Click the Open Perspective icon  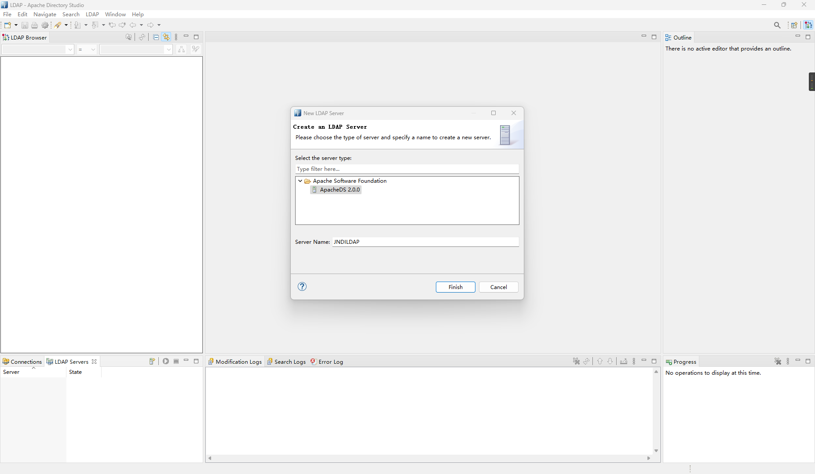tap(794, 25)
